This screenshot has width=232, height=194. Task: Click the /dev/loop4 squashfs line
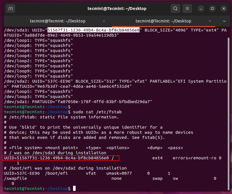point(38,56)
